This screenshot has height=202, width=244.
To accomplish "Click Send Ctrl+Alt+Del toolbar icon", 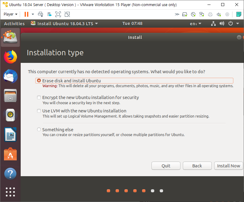I will 40,14.
